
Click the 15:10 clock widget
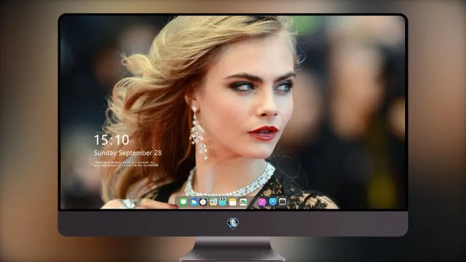[111, 140]
